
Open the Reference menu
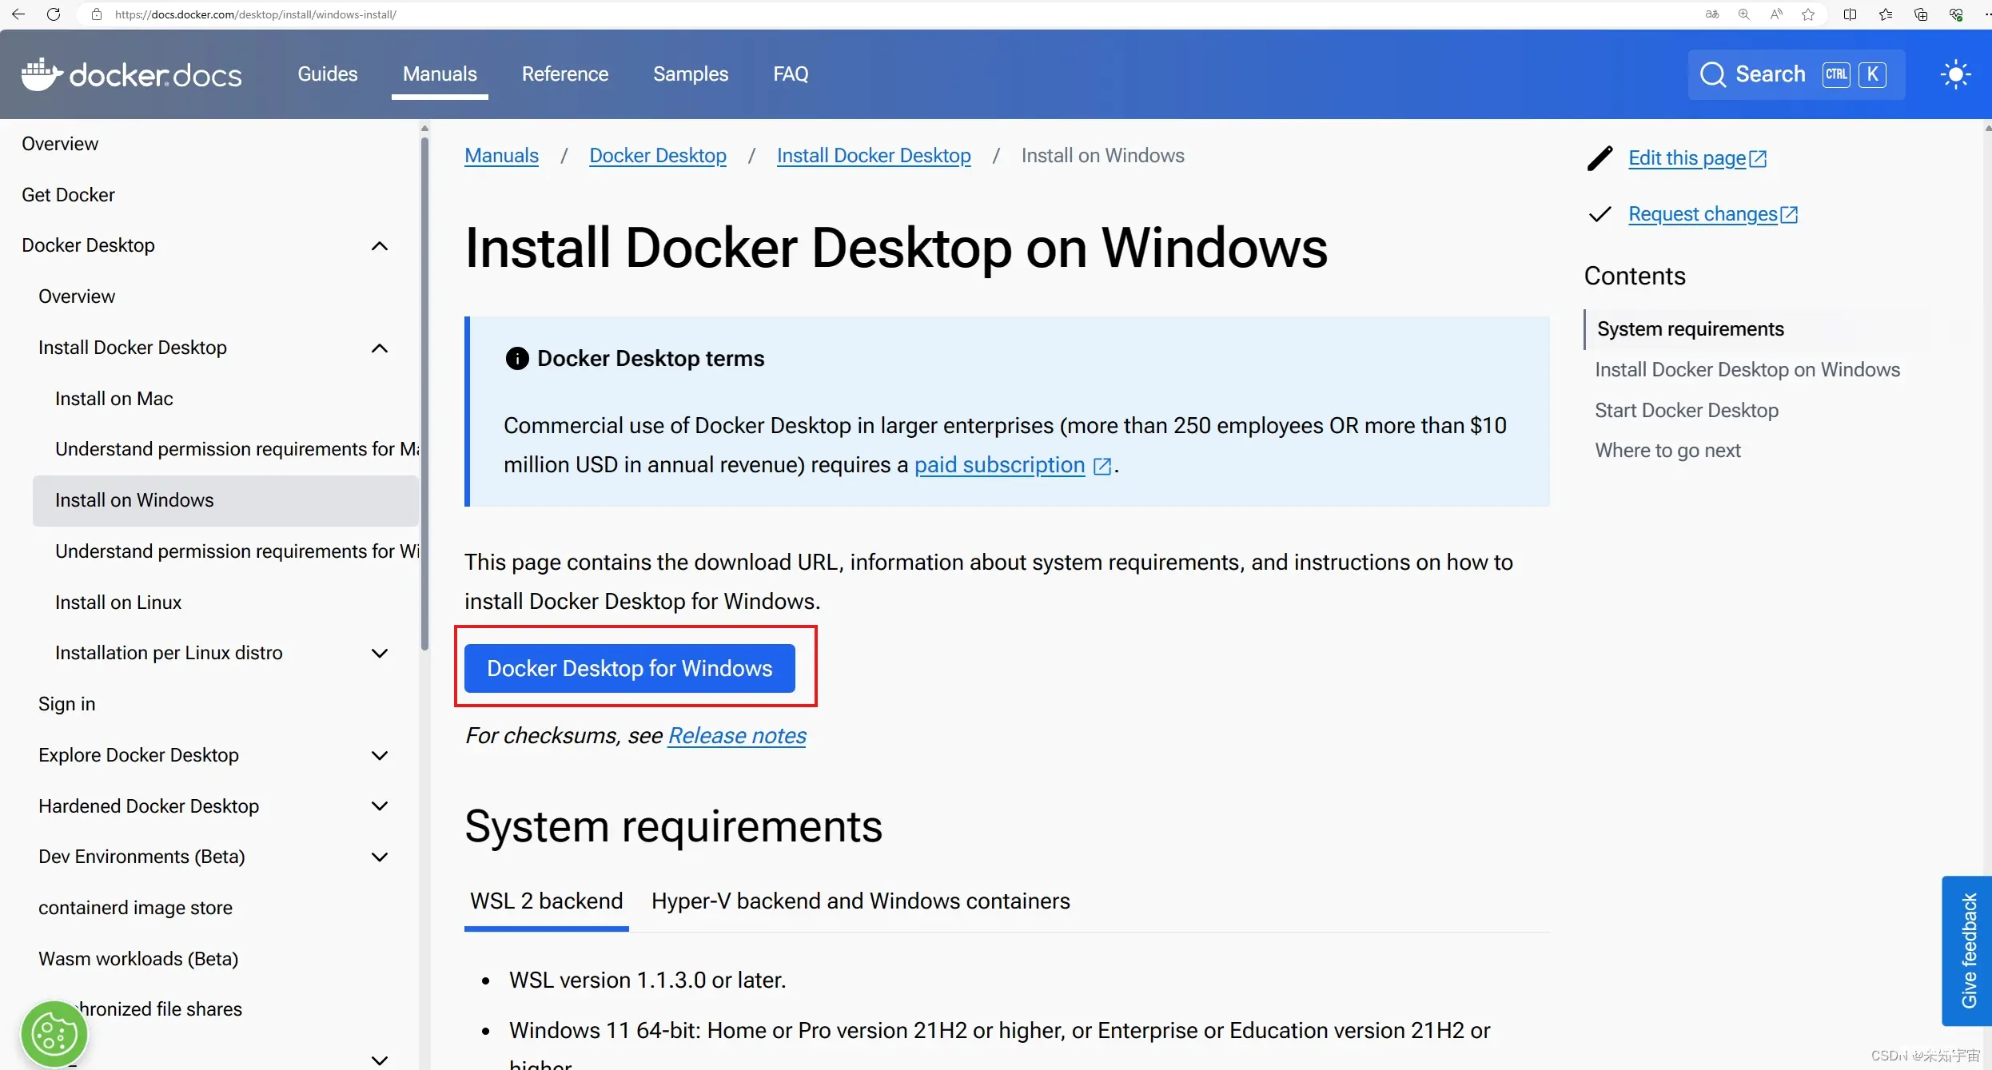tap(565, 74)
